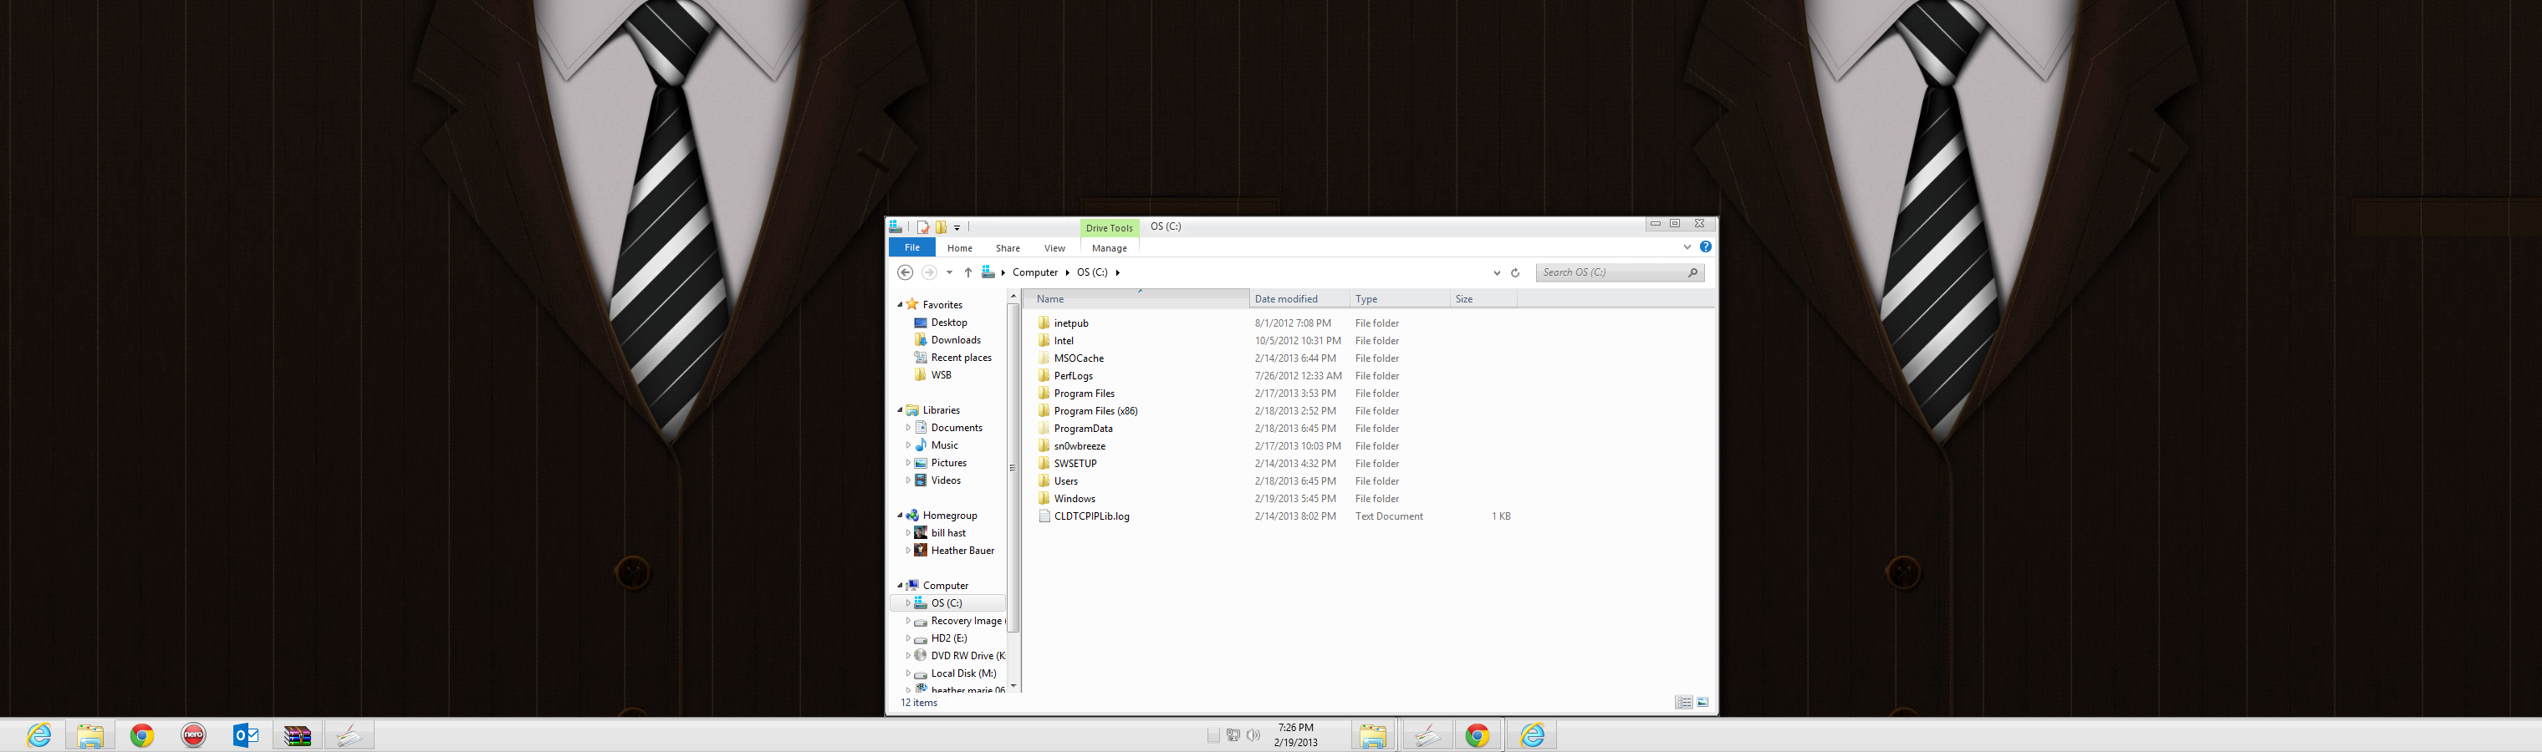This screenshot has height=752, width=2542.
Task: Expand the HD2 (E:) drive node
Action: (x=908, y=638)
